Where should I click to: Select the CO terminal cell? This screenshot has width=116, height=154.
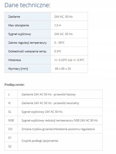pos(11,129)
